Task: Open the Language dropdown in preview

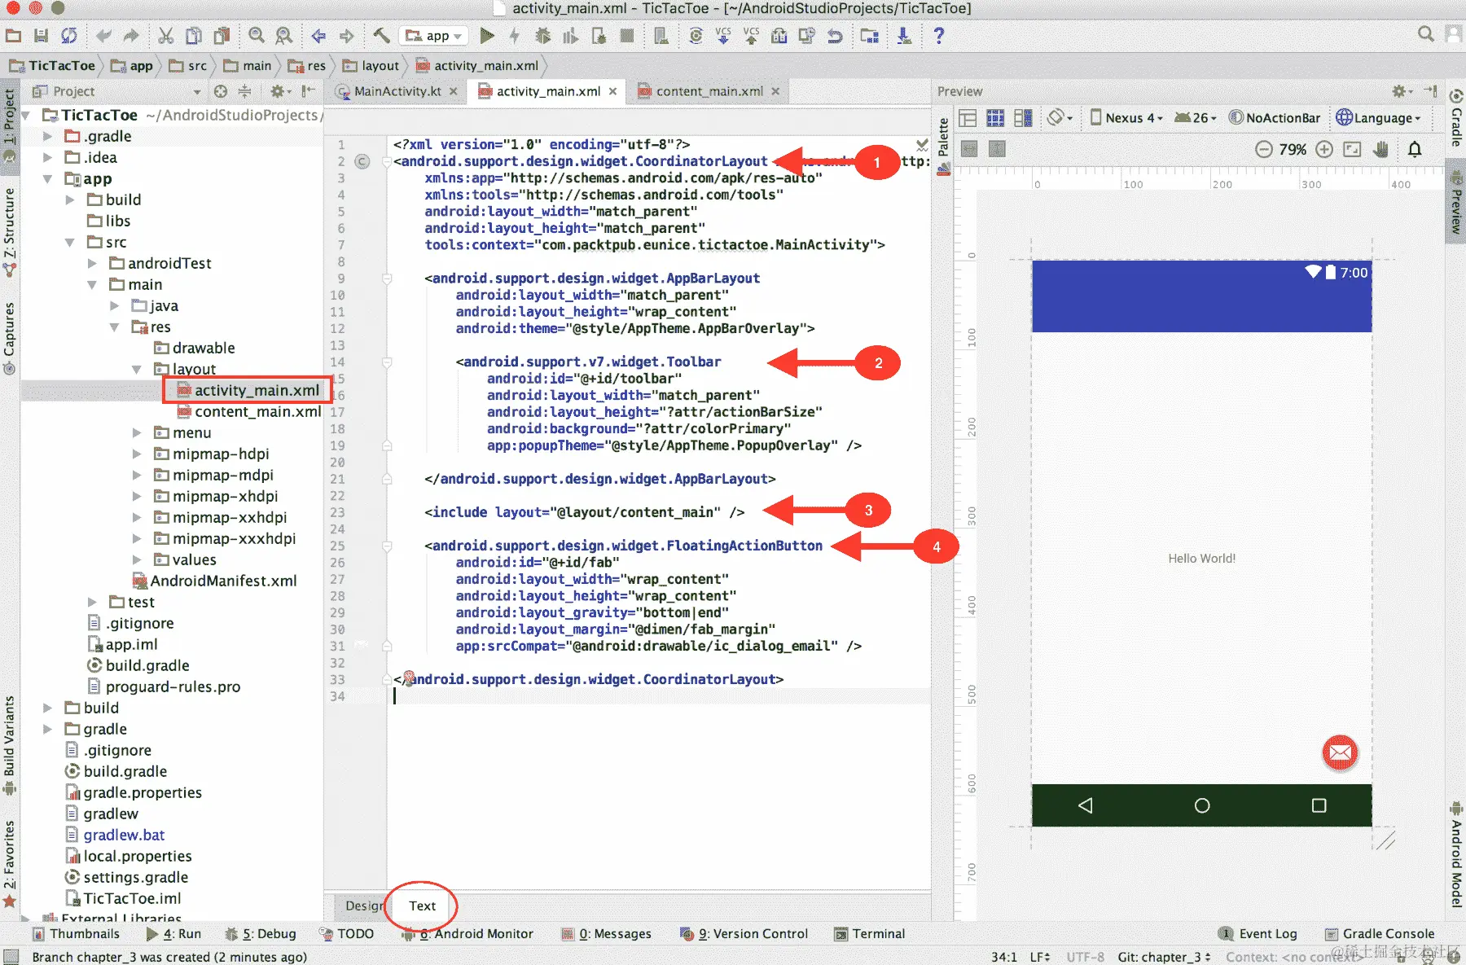Action: click(x=1378, y=118)
